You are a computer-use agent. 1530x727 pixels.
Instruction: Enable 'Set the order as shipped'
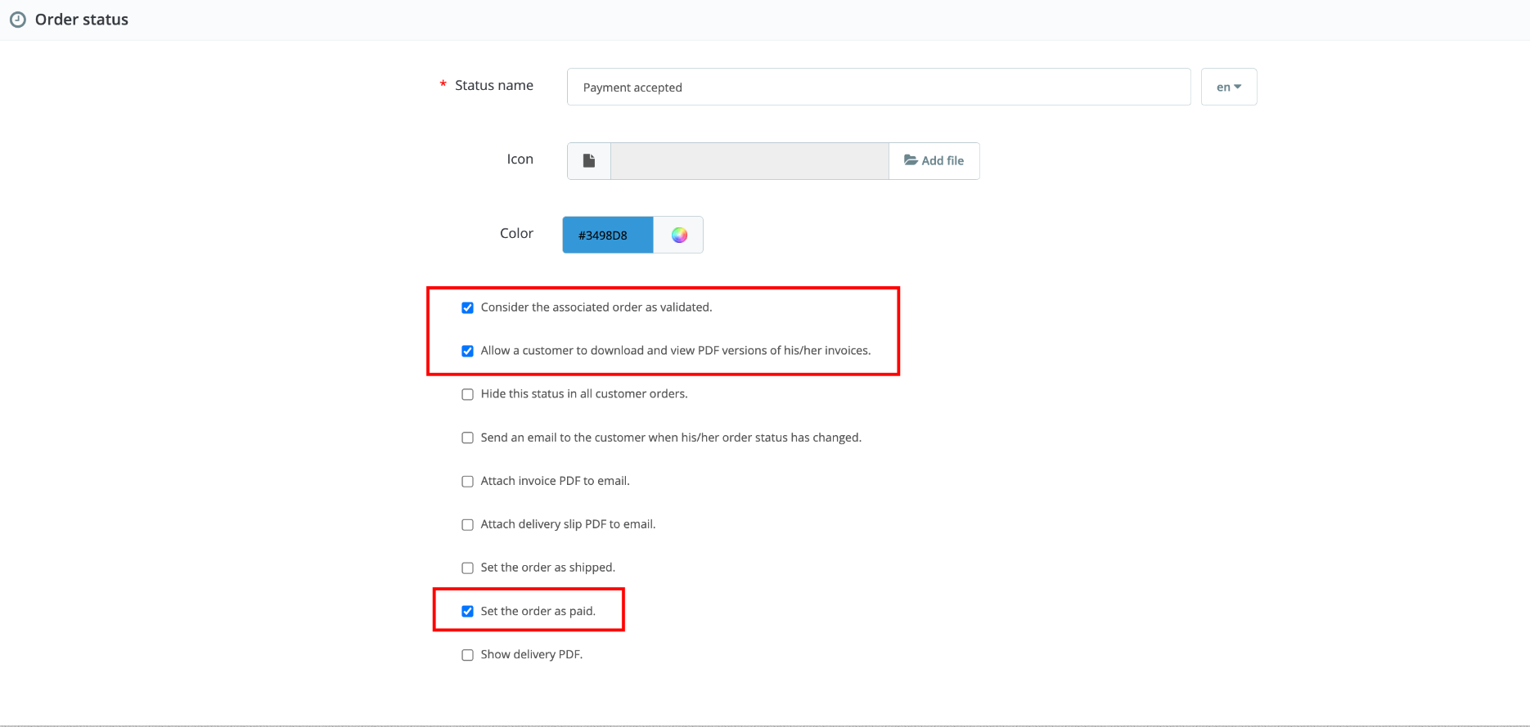tap(467, 568)
